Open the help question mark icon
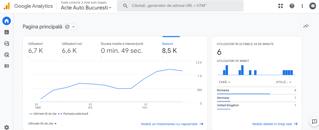This screenshot has width=319, height=130. 292,6
